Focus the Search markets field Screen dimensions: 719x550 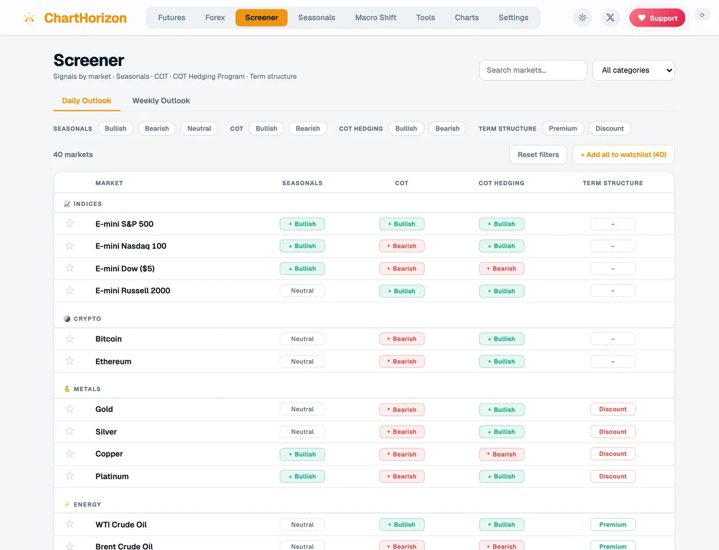tap(533, 70)
